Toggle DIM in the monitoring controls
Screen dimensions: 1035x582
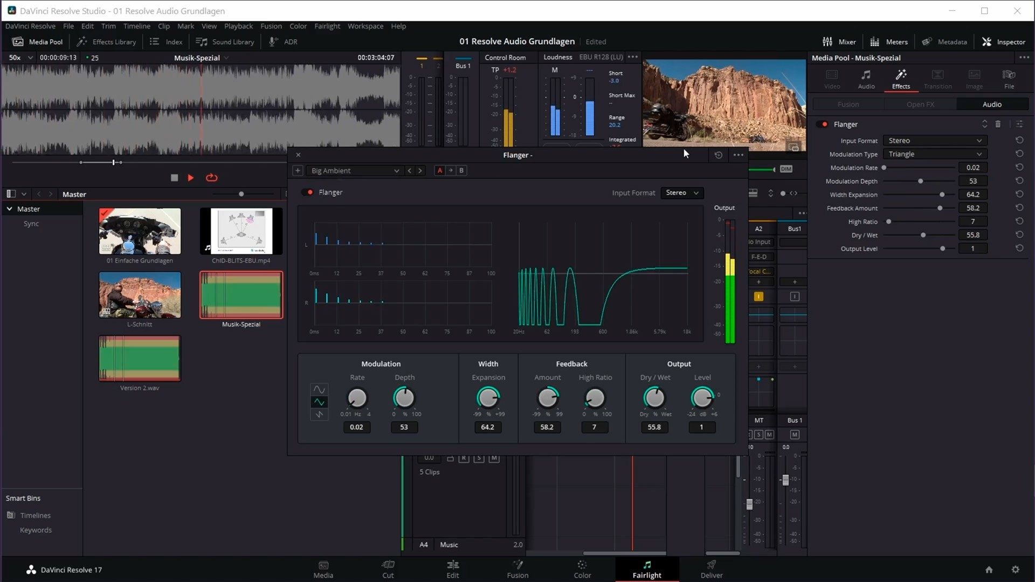click(x=786, y=169)
